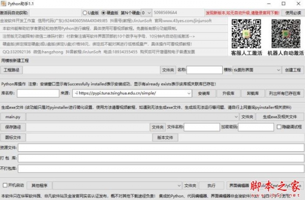Screen dimensions: 305x200
Task: Click the 资源文件 input field
Action: 161,148
